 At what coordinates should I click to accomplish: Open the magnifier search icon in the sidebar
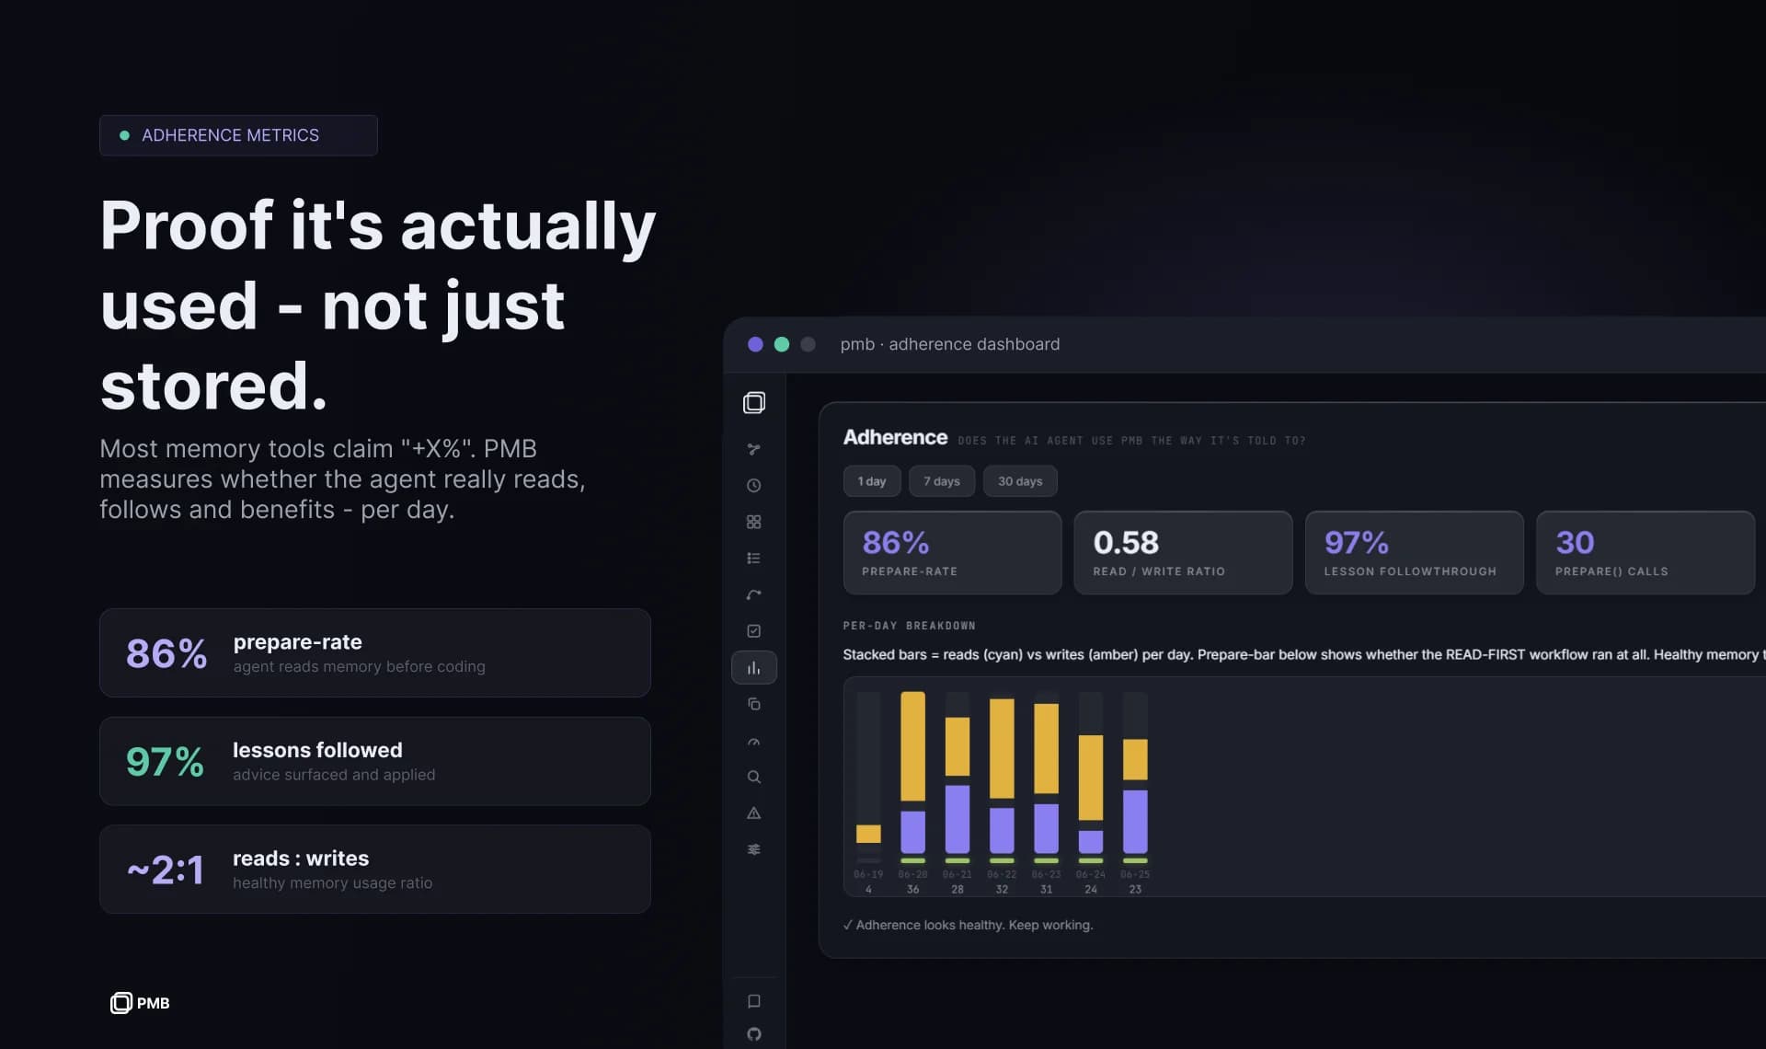tap(754, 778)
